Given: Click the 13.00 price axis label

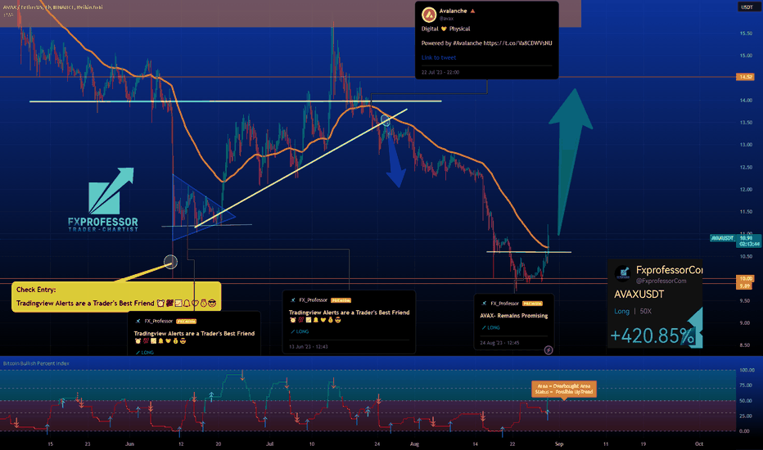Looking at the screenshot, I should (x=746, y=145).
